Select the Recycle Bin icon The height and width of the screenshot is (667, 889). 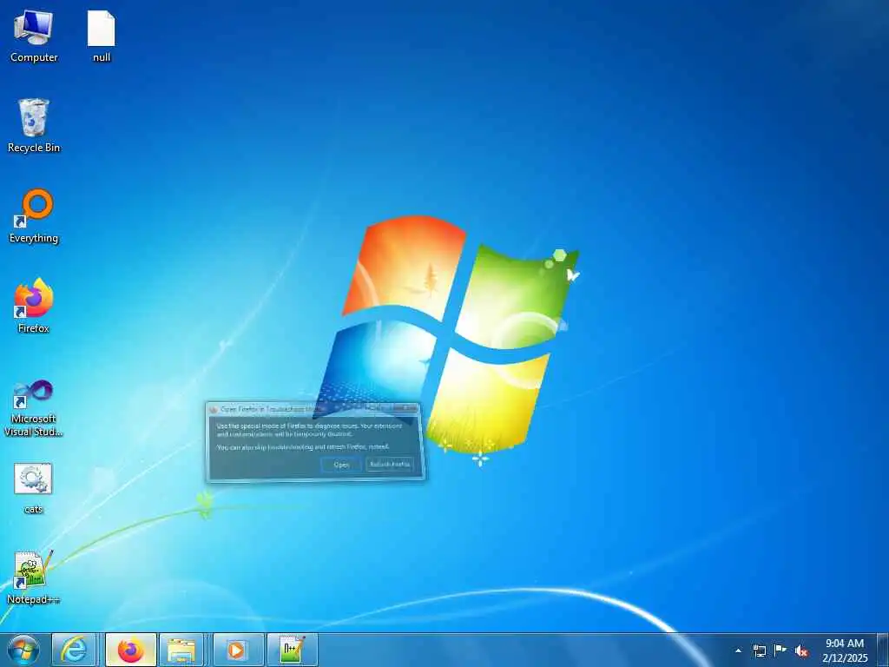(34, 126)
